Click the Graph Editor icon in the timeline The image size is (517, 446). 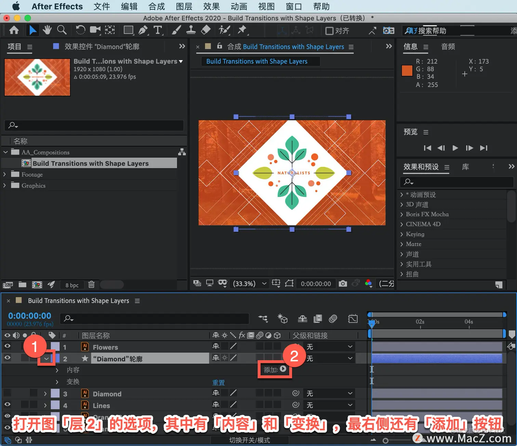[353, 319]
